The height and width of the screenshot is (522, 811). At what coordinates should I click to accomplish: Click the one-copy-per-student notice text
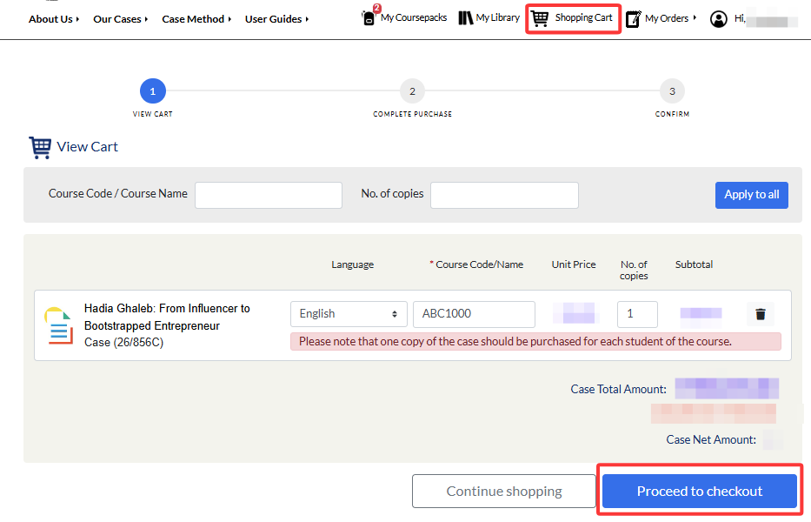pos(515,341)
